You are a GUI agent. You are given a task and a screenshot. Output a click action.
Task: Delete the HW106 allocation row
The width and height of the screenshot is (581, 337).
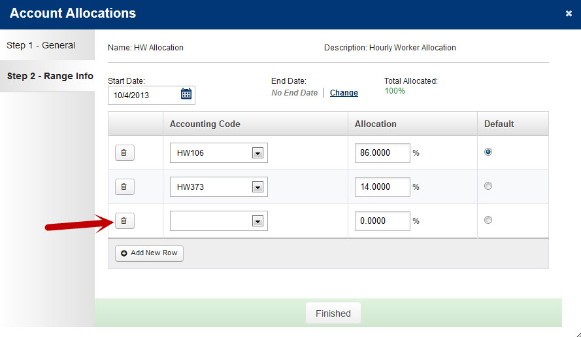pyautogui.click(x=124, y=152)
